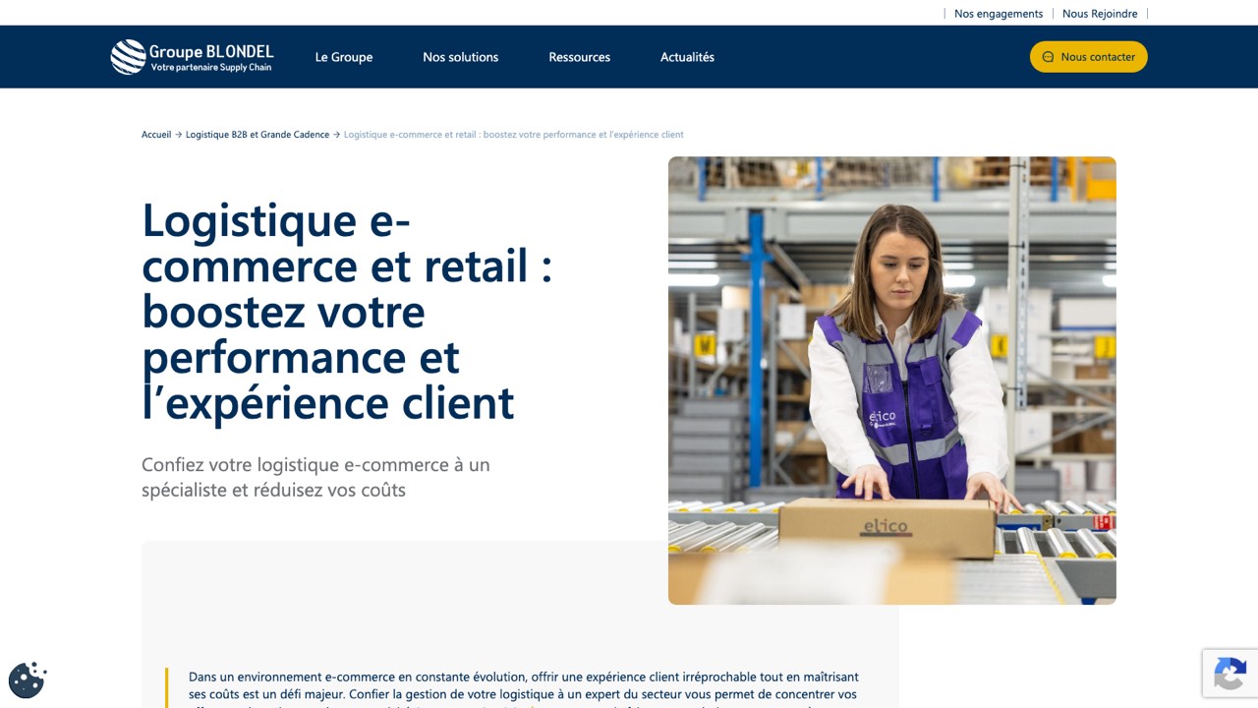Screen dimensions: 1258x708
Task: Click the current page breadcrumb text
Action: [514, 135]
